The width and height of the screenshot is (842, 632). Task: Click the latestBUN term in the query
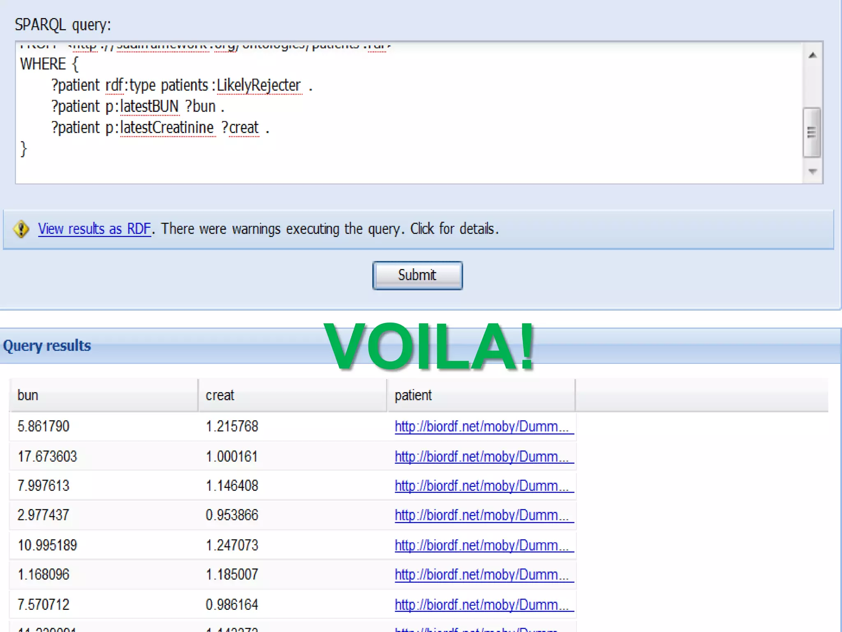[150, 107]
